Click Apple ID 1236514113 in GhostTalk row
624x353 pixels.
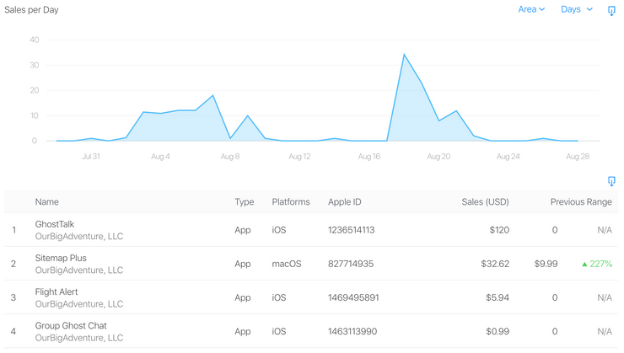coord(351,230)
